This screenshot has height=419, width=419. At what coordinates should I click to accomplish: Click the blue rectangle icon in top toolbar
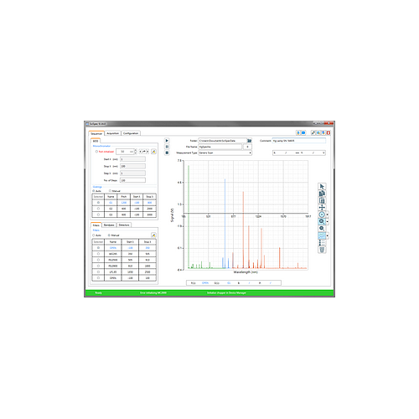tap(303, 133)
